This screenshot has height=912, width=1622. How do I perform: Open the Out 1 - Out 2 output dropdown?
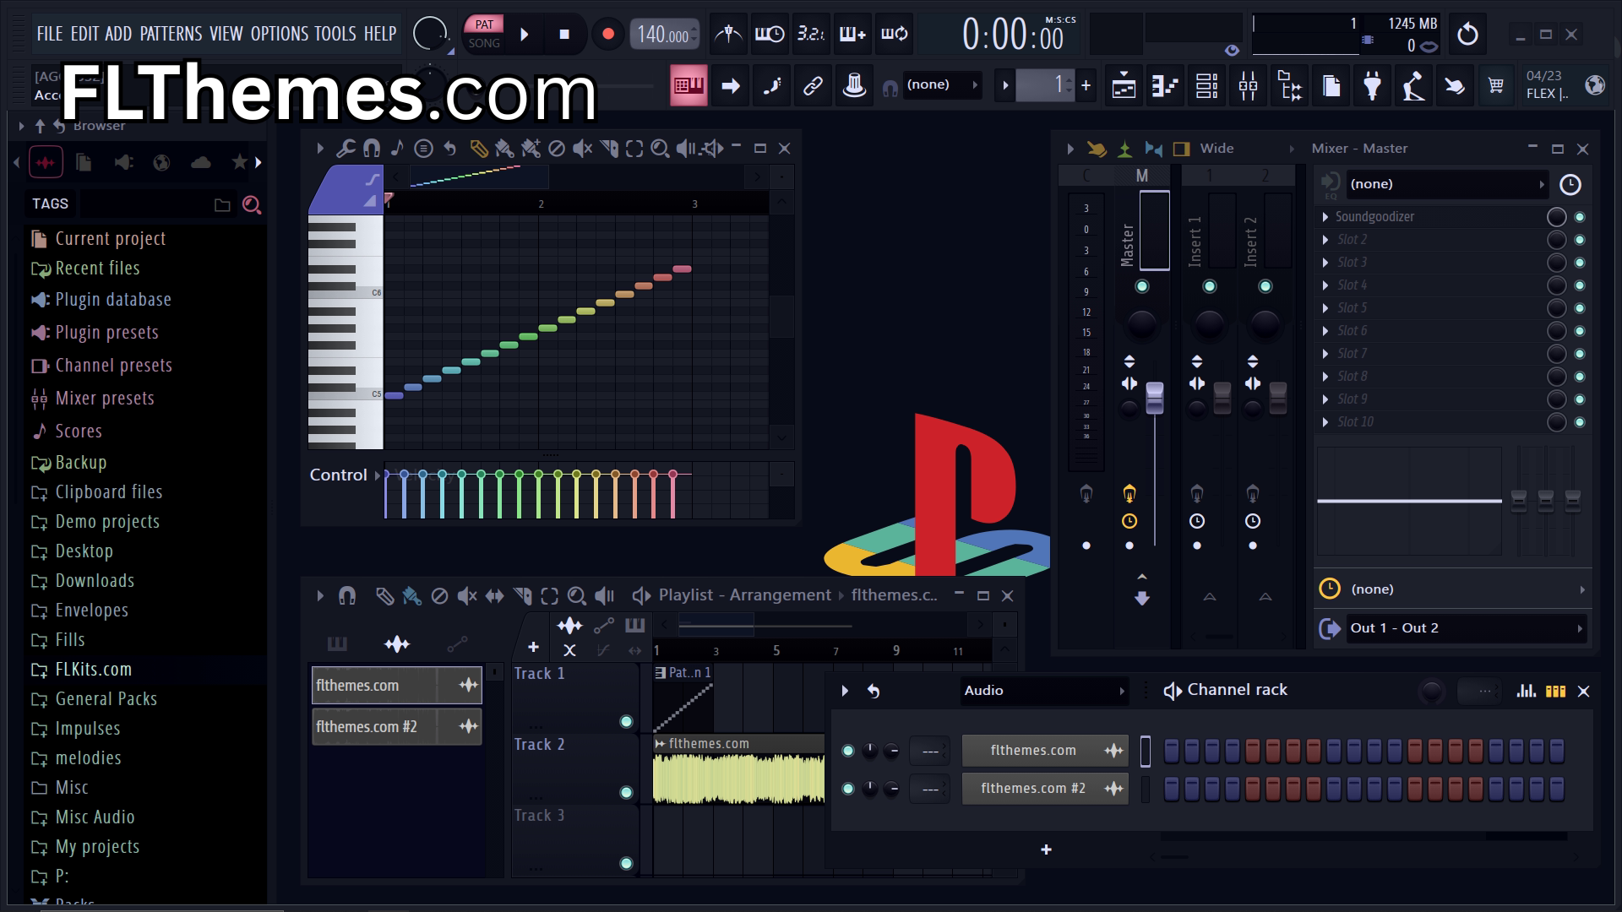[1465, 628]
